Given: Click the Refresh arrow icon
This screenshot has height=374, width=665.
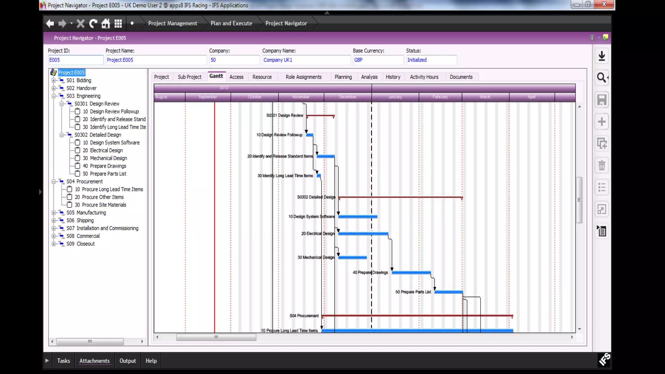Looking at the screenshot, I should coord(93,23).
